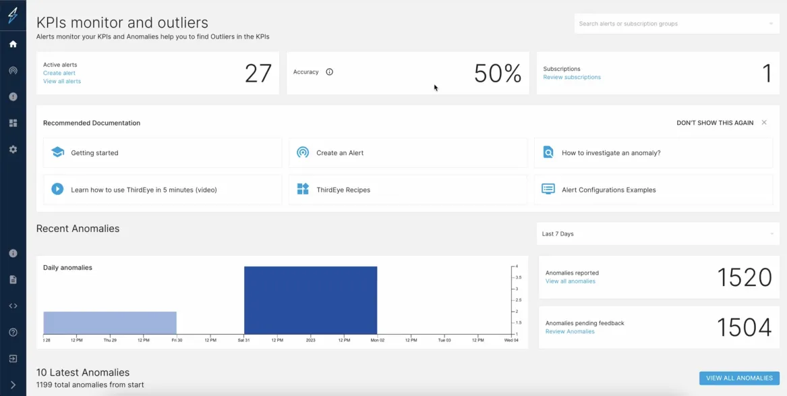
Task: Click the View All Anomalies button
Action: coord(739,378)
